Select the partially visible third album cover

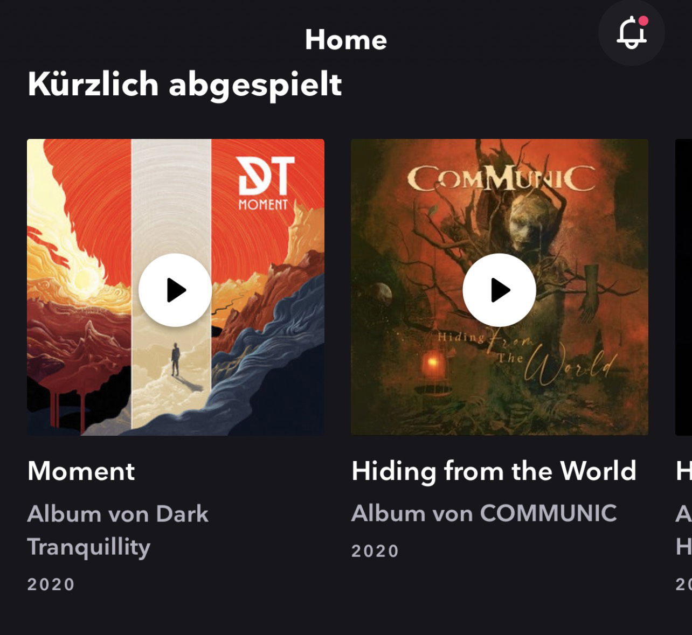pos(683,287)
